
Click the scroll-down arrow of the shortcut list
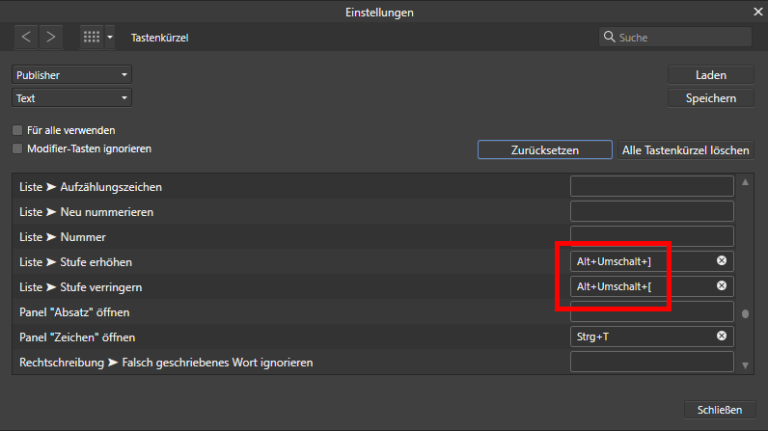(745, 365)
